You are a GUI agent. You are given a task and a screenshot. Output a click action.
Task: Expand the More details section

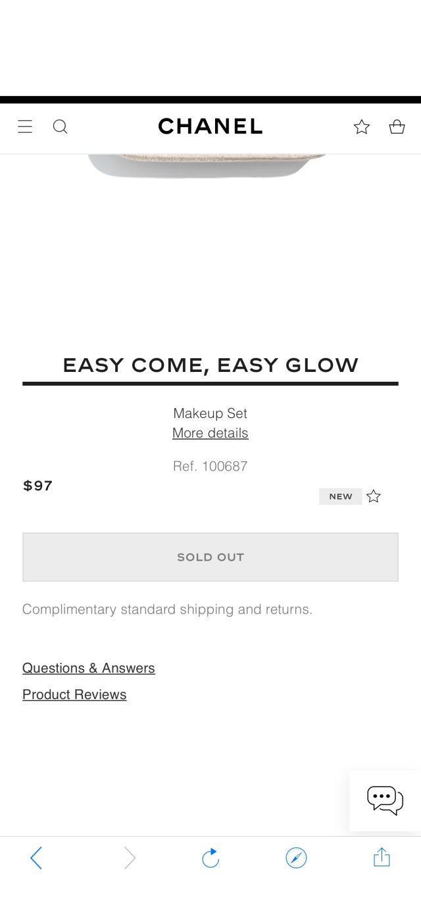(210, 432)
